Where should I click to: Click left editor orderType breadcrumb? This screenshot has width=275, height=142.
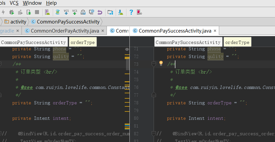(x=83, y=42)
